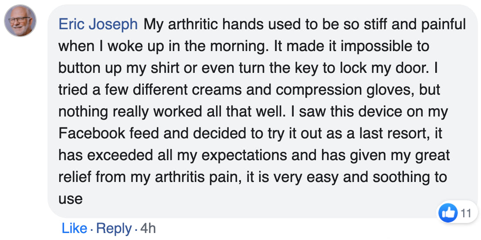This screenshot has width=481, height=240.
Task: Like Eric Joseph's comment
Action: pyautogui.click(x=75, y=228)
